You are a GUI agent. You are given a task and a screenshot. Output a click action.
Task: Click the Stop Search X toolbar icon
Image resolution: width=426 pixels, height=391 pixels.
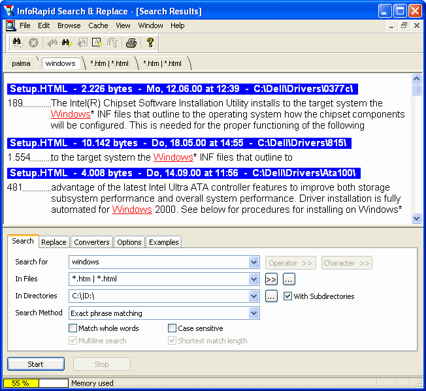click(x=33, y=43)
